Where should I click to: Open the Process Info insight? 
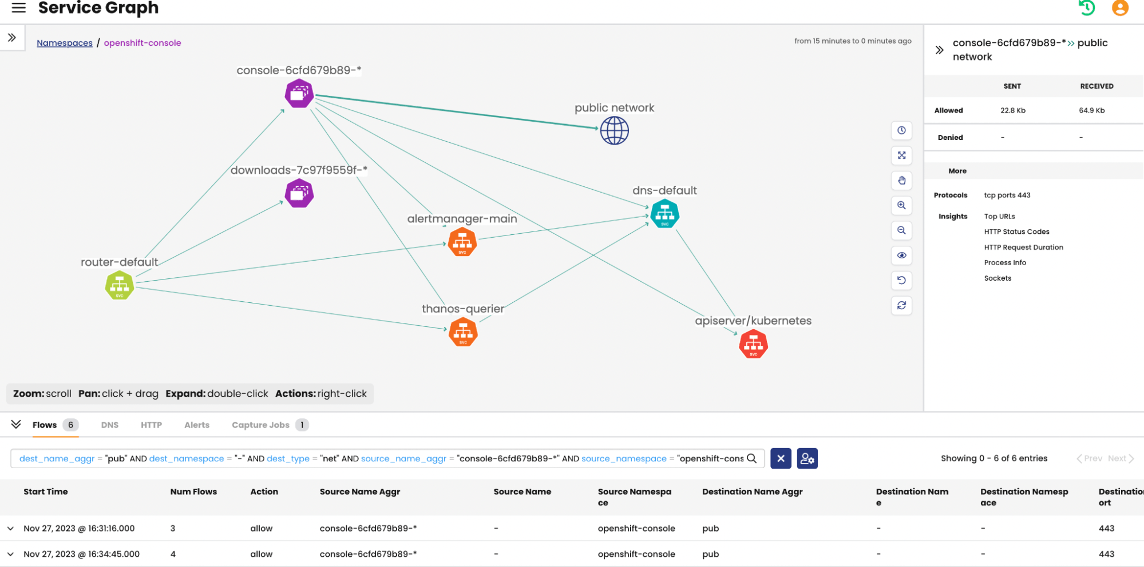coord(1005,262)
